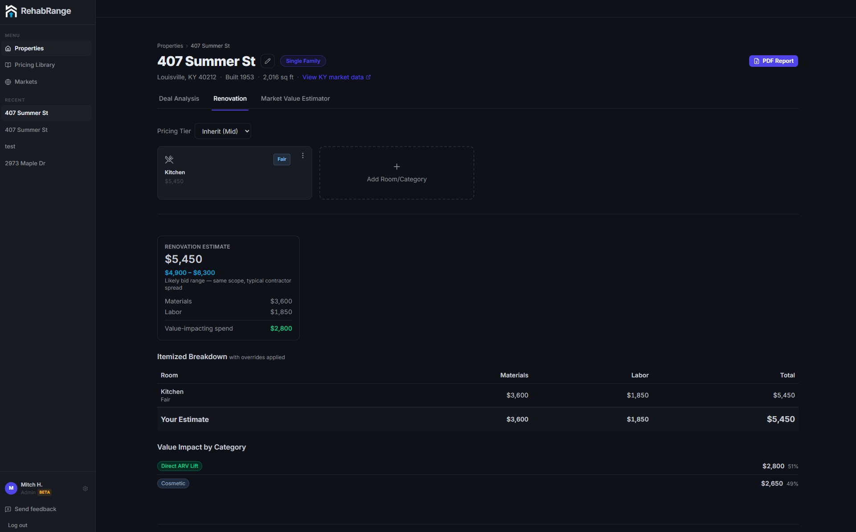Click the Kitchen utensils icon on the card

click(x=169, y=160)
